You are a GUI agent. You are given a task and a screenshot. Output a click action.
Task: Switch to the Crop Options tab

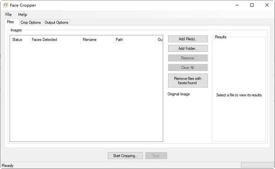pyautogui.click(x=31, y=23)
